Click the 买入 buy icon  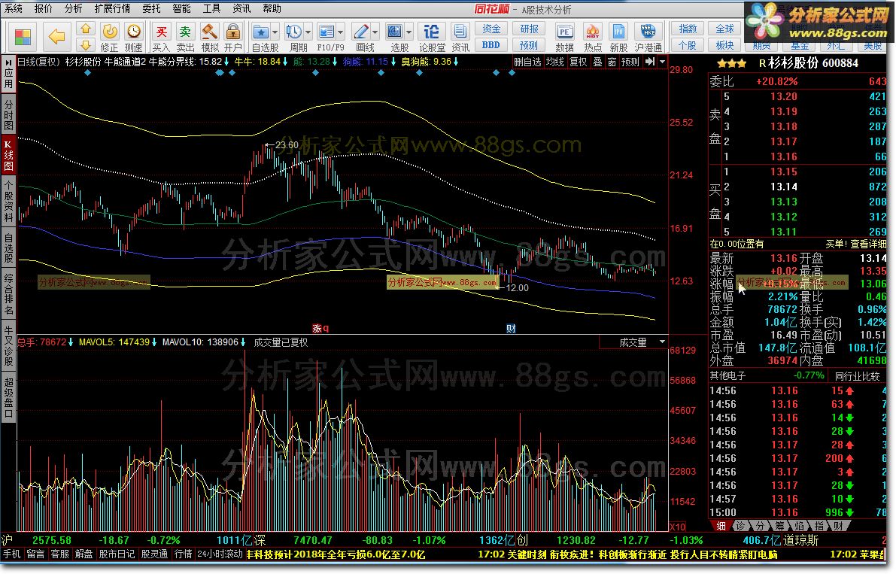coord(161,37)
